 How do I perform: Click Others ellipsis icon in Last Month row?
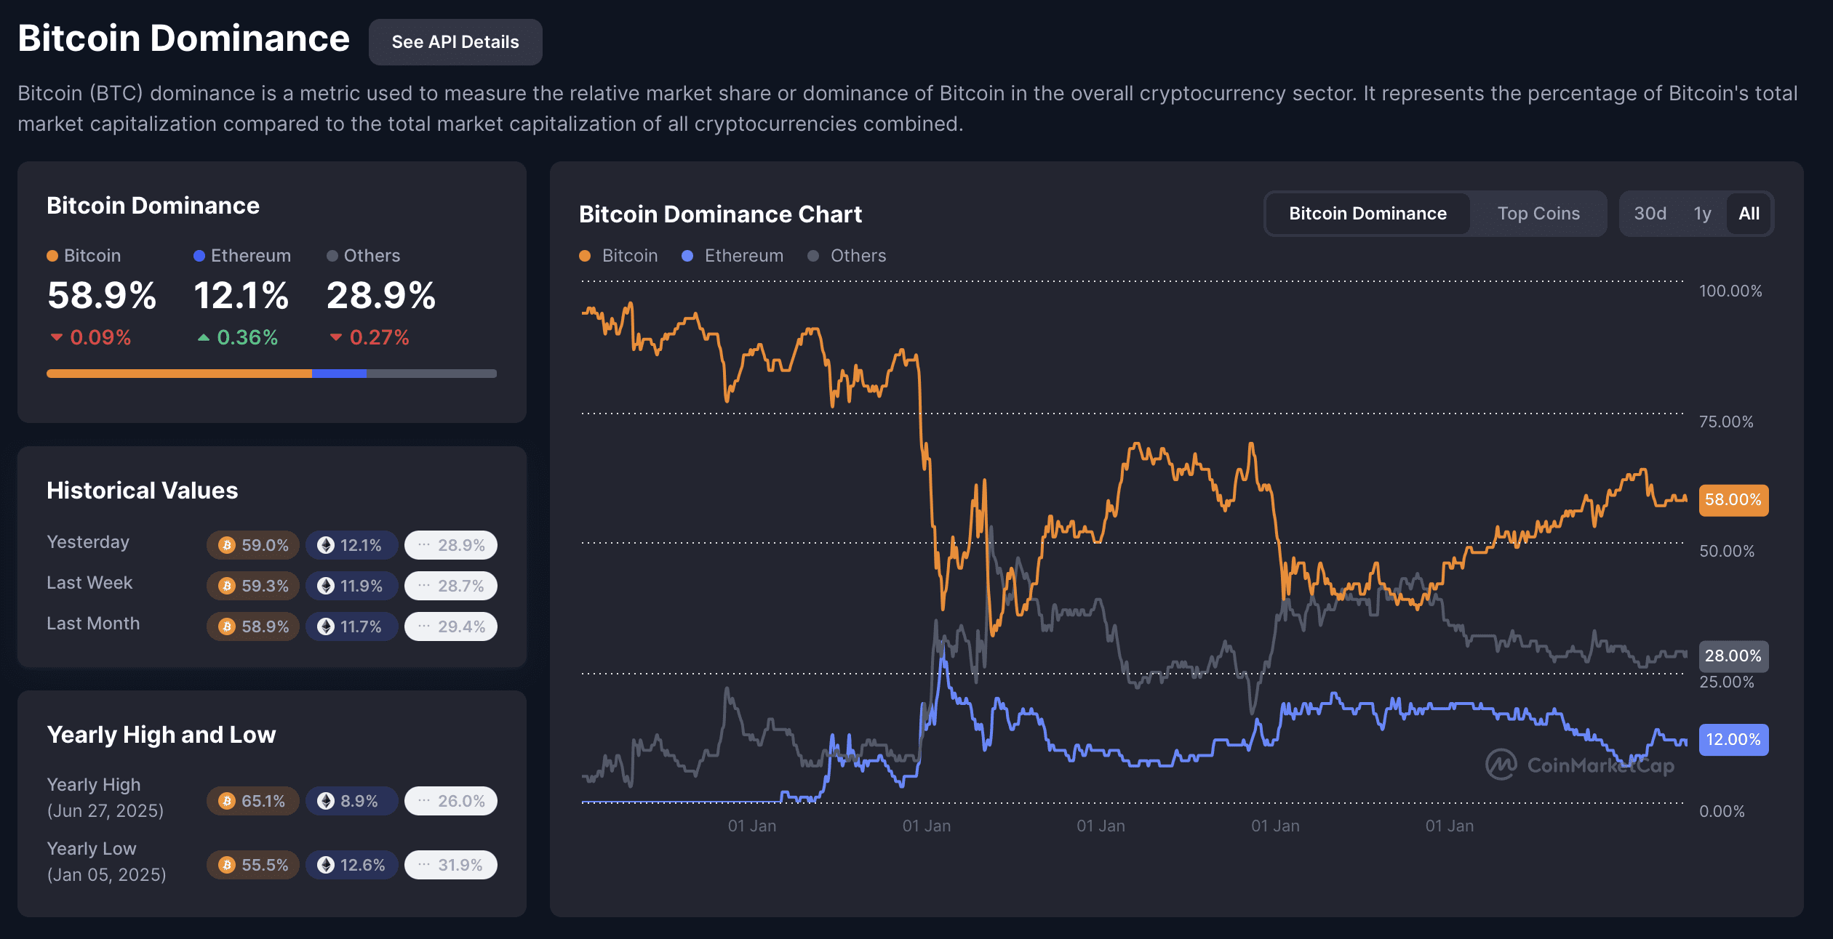click(x=424, y=626)
